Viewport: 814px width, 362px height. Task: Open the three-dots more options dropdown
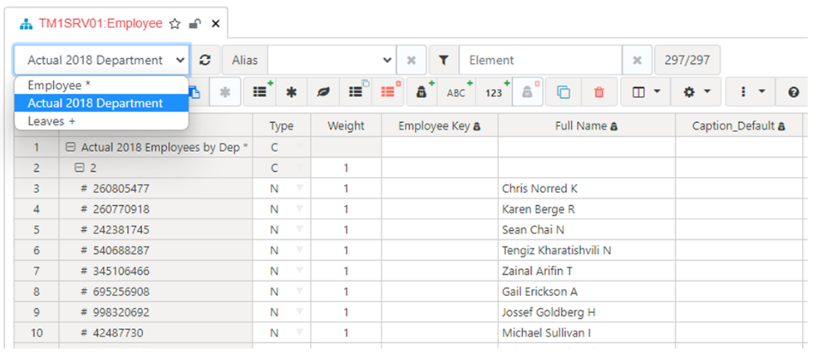(x=750, y=92)
